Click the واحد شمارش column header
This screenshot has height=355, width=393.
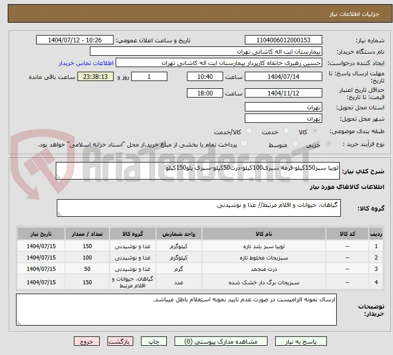179,234
